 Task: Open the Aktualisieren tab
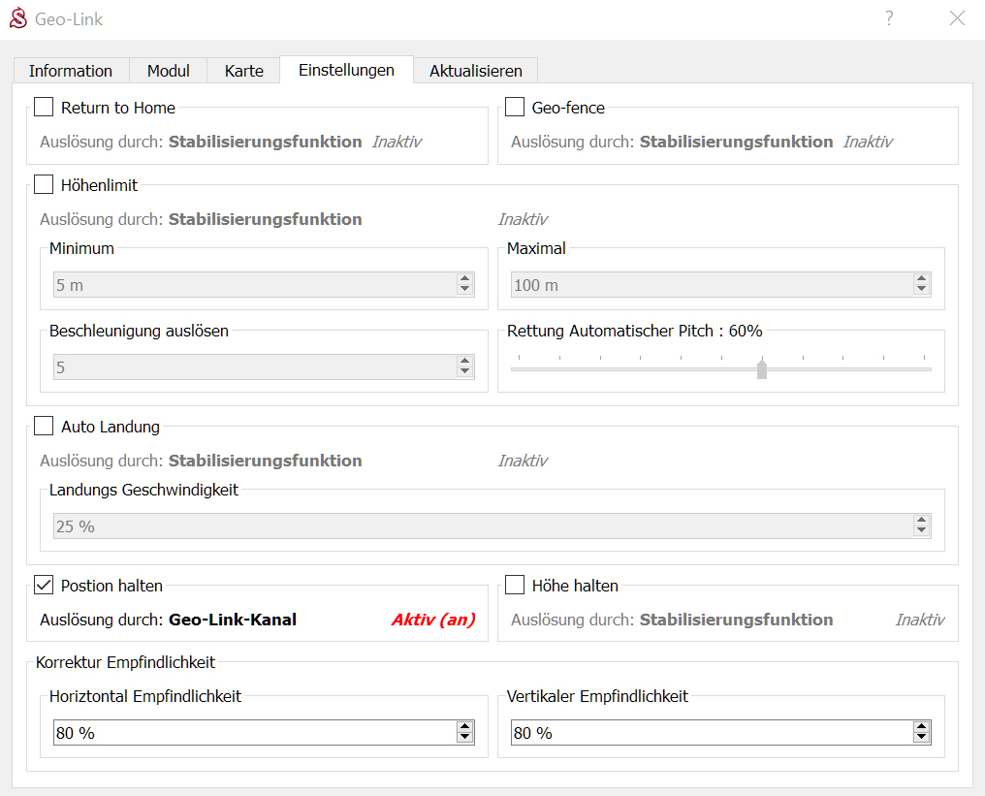(475, 71)
